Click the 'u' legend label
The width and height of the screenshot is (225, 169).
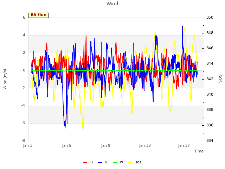tap(91, 162)
